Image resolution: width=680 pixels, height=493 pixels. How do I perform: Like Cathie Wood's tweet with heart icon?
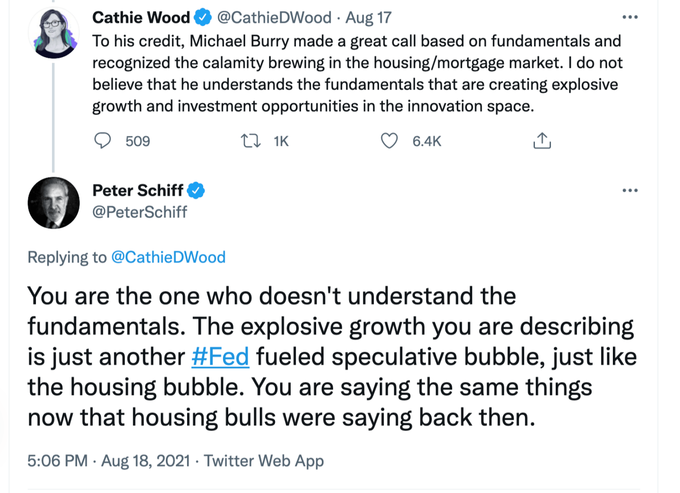[389, 141]
